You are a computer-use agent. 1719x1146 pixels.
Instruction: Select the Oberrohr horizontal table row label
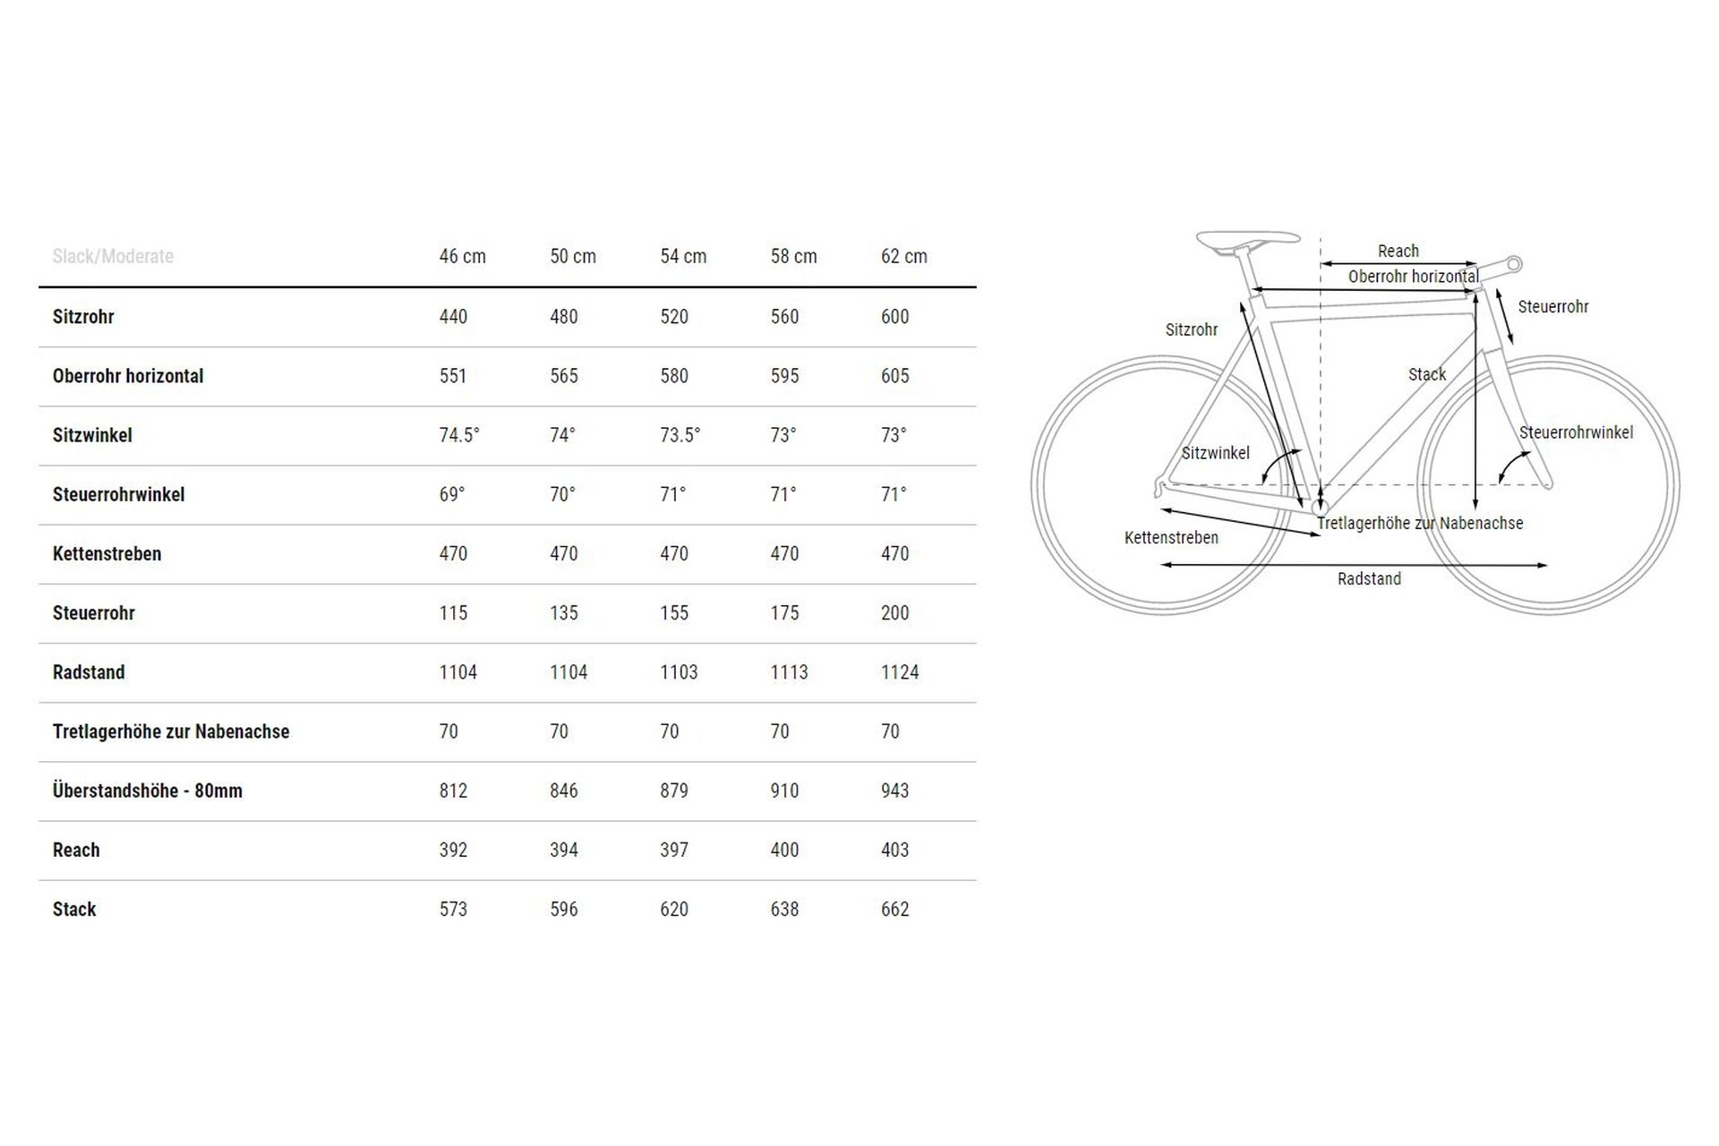click(x=128, y=376)
